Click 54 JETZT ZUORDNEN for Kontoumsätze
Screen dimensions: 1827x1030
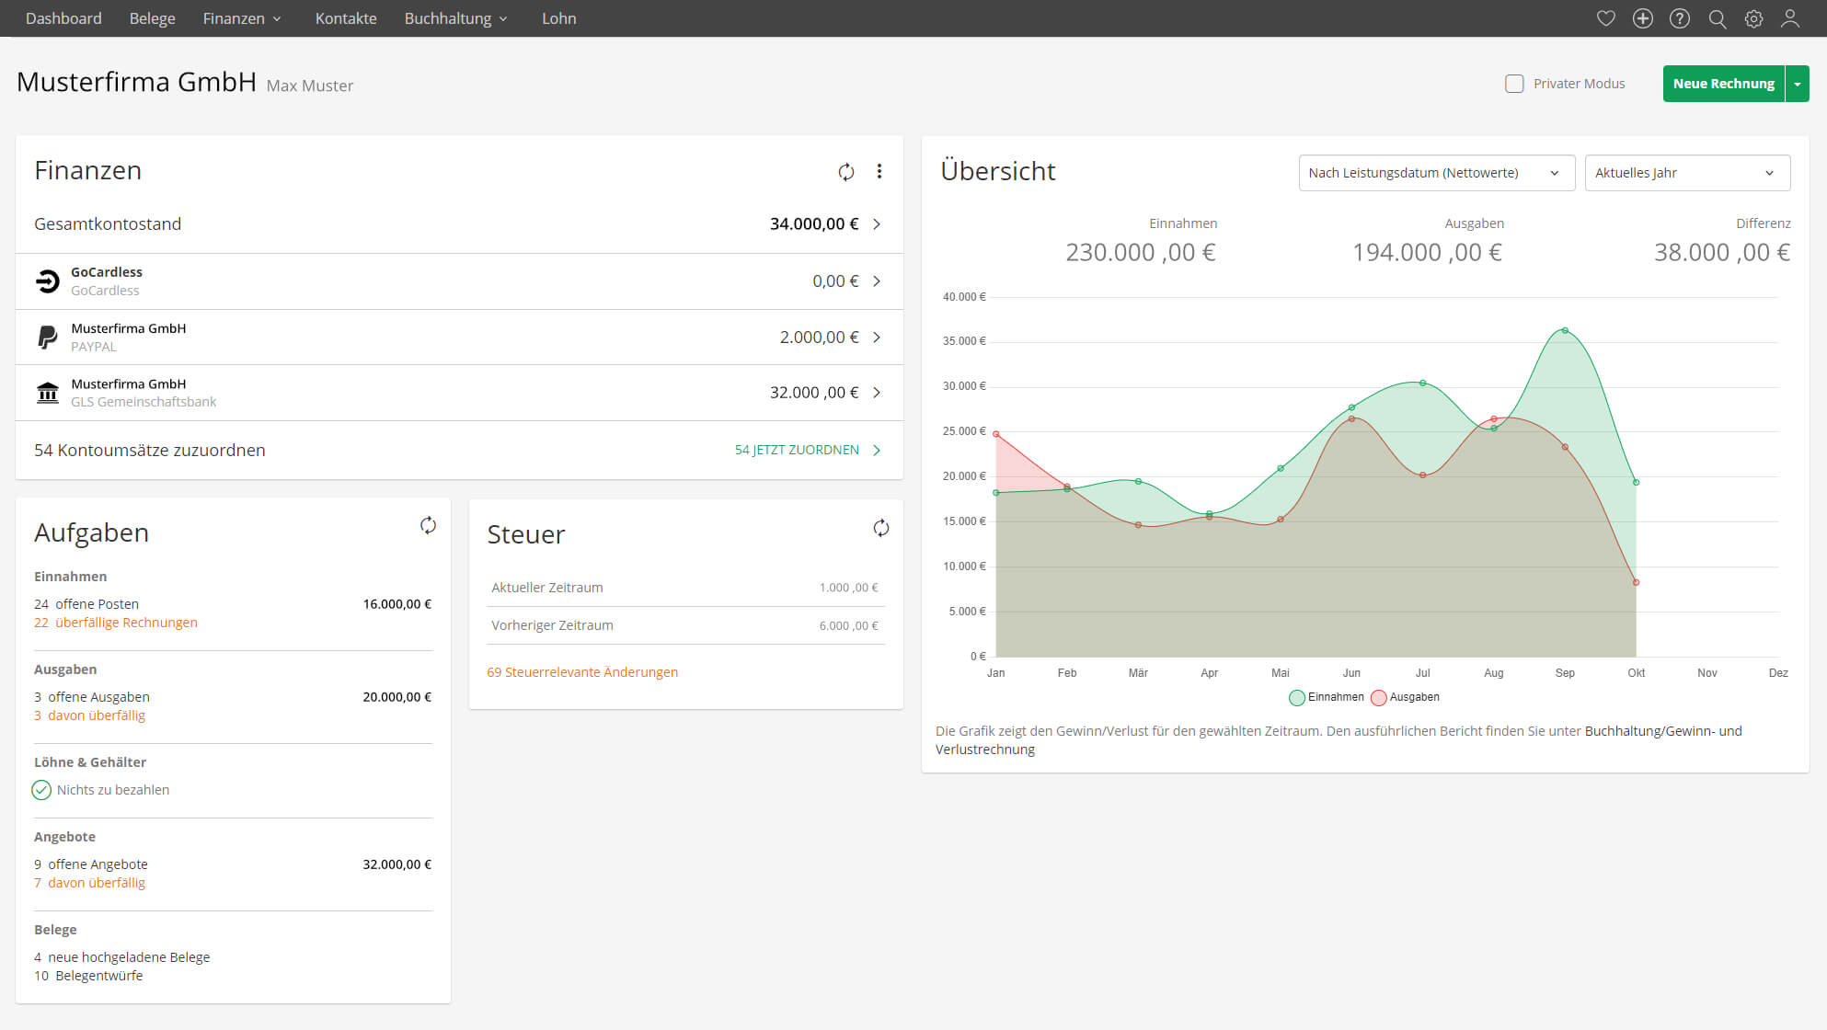797,450
